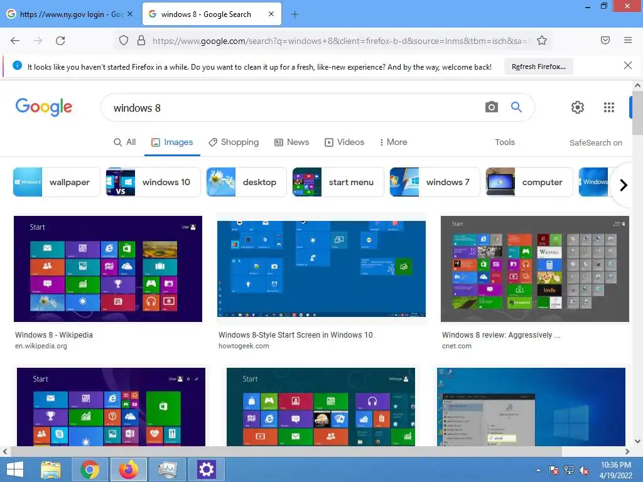Bookmark this page with the star

tap(542, 40)
